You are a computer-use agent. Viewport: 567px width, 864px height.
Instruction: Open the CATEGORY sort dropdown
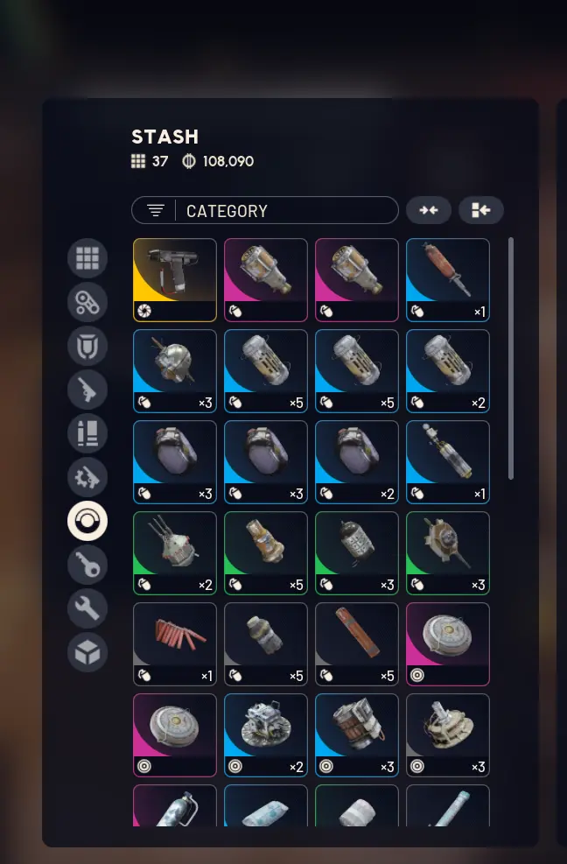(x=265, y=210)
